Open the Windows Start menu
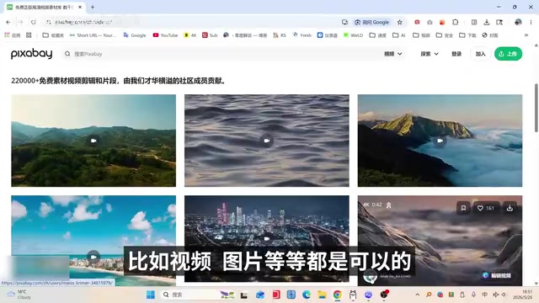The width and height of the screenshot is (539, 303). pyautogui.click(x=151, y=295)
